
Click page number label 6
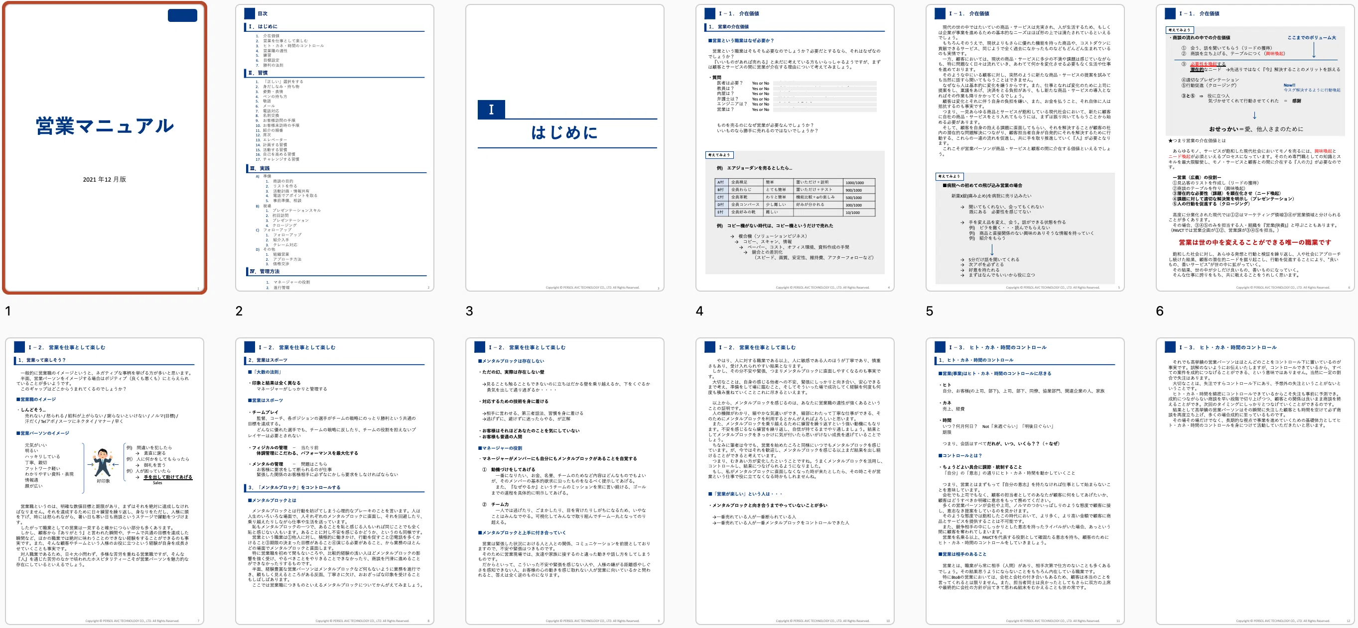[x=1160, y=311]
